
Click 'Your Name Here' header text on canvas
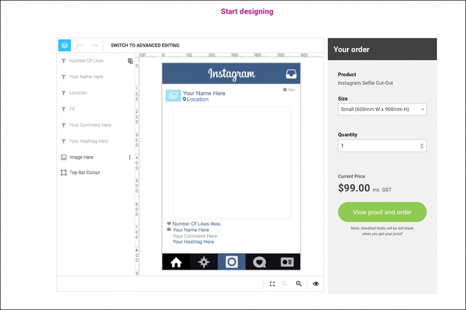point(204,93)
